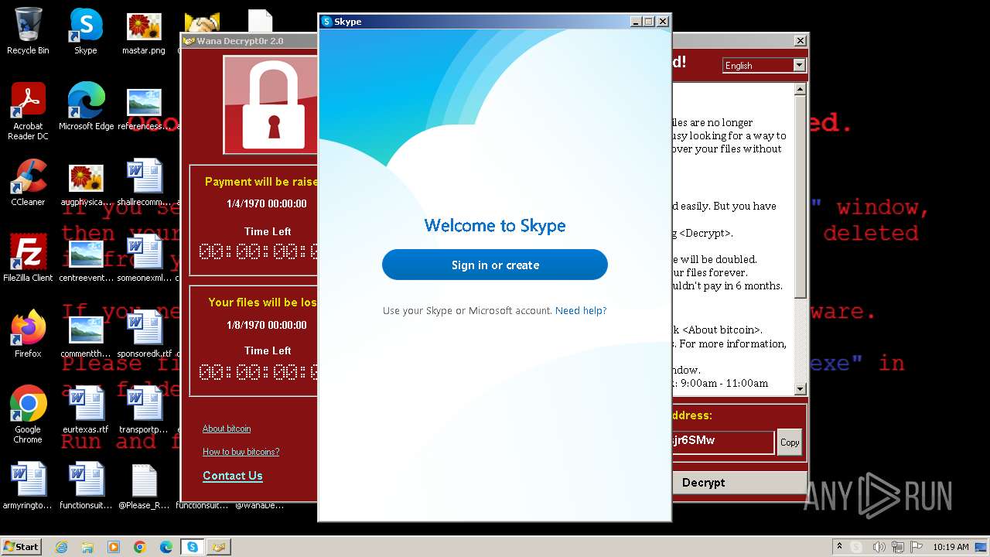
Task: Click the bitcoin address field
Action: pyautogui.click(x=722, y=442)
